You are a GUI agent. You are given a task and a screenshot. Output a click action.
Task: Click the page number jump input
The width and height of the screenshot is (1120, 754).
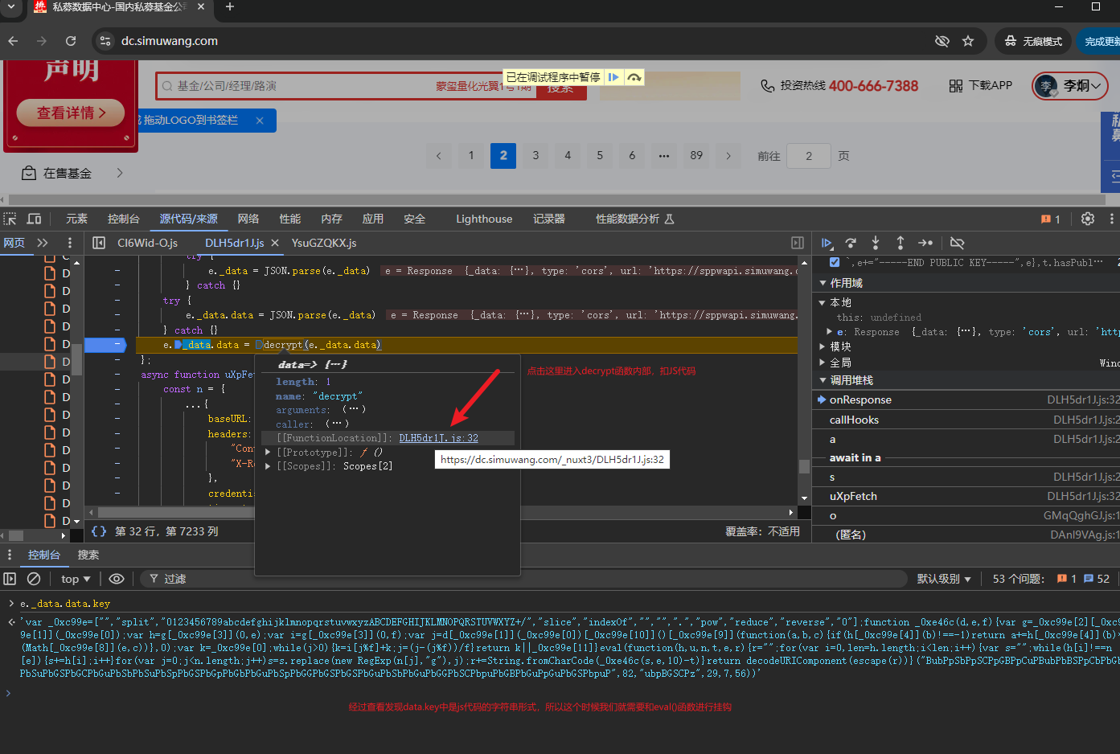(809, 156)
